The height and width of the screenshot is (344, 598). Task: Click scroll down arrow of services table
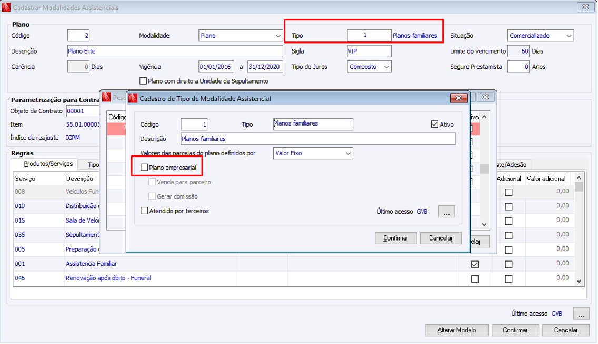(x=579, y=282)
